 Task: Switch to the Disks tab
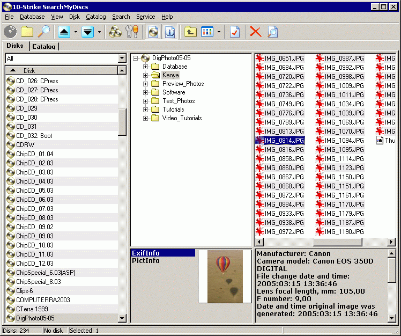point(15,46)
